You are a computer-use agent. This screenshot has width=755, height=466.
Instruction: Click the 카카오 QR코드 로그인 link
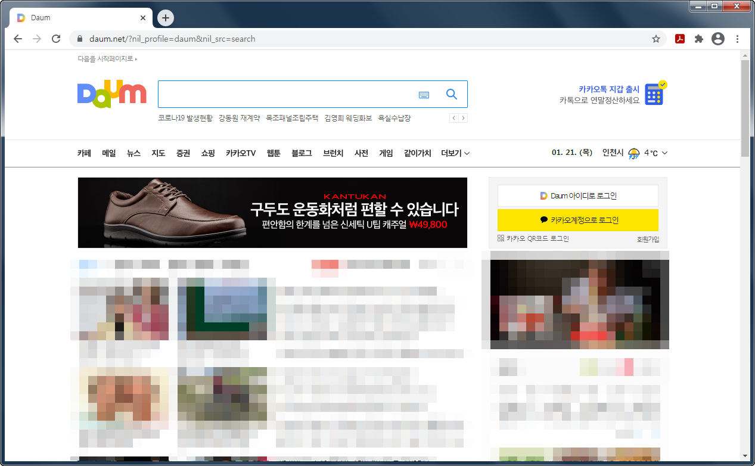[533, 238]
